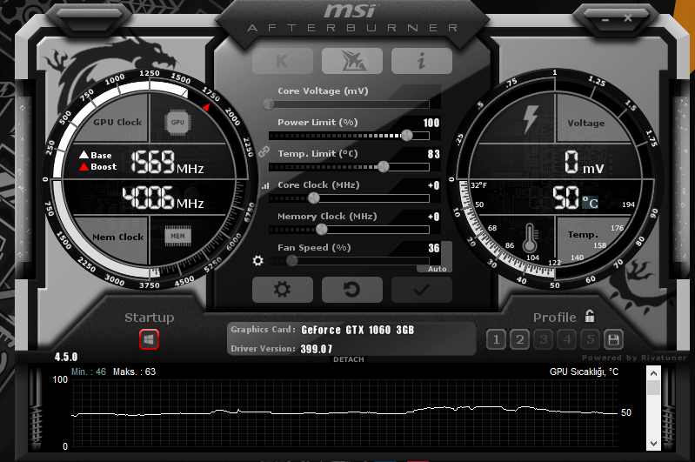Click the graph scrollbar up arrow
Viewport: 695px width, 462px height.
(653, 373)
